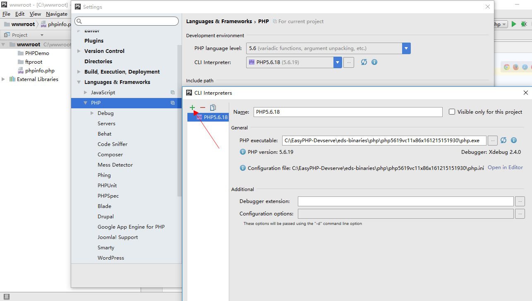This screenshot has width=532, height=301.
Task: Show CLI Interpreter info icon in Settings
Action: click(x=374, y=62)
